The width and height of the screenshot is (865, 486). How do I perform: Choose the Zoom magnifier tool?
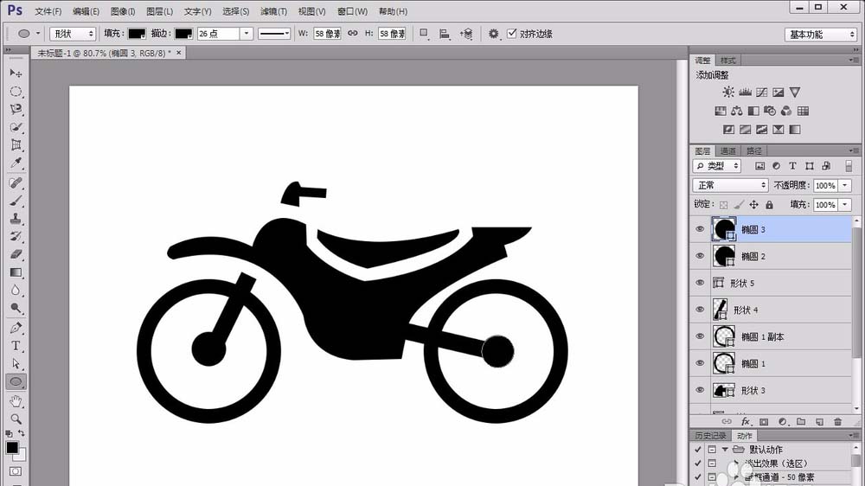pyautogui.click(x=16, y=419)
